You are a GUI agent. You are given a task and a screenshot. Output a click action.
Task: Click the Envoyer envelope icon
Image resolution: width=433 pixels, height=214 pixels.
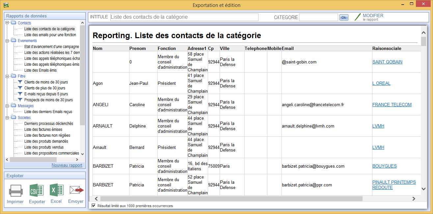76,190
